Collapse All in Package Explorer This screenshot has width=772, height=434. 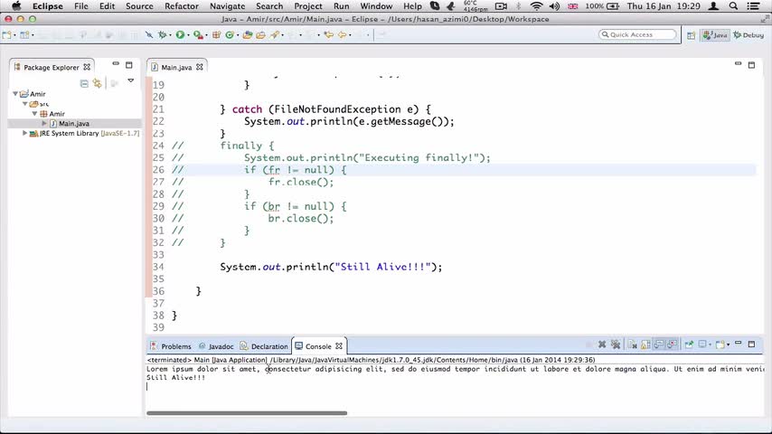pyautogui.click(x=84, y=84)
